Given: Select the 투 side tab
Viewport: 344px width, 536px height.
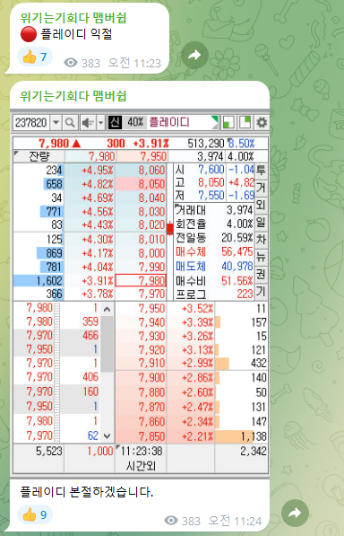Looking at the screenshot, I should coord(262,171).
